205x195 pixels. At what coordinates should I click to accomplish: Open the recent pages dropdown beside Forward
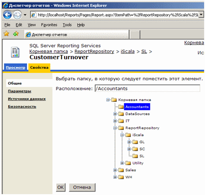tap(25, 15)
